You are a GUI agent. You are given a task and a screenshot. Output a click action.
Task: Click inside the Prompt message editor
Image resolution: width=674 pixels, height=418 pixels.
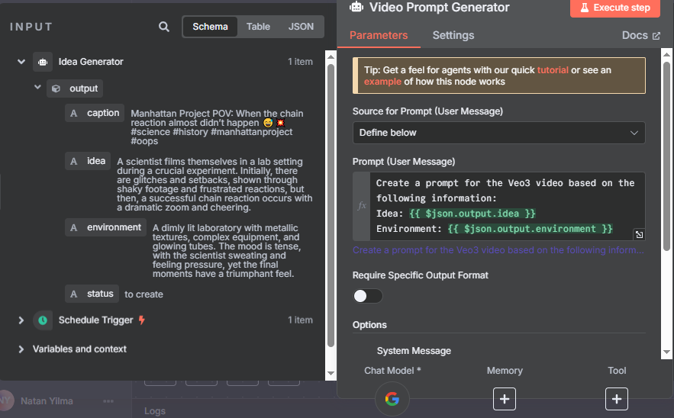[x=508, y=206]
